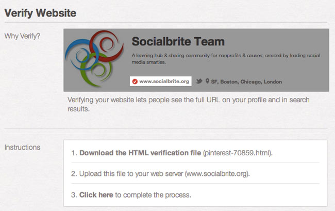Click the 'Click here' link in step 3
The width and height of the screenshot is (335, 211).
(96, 195)
